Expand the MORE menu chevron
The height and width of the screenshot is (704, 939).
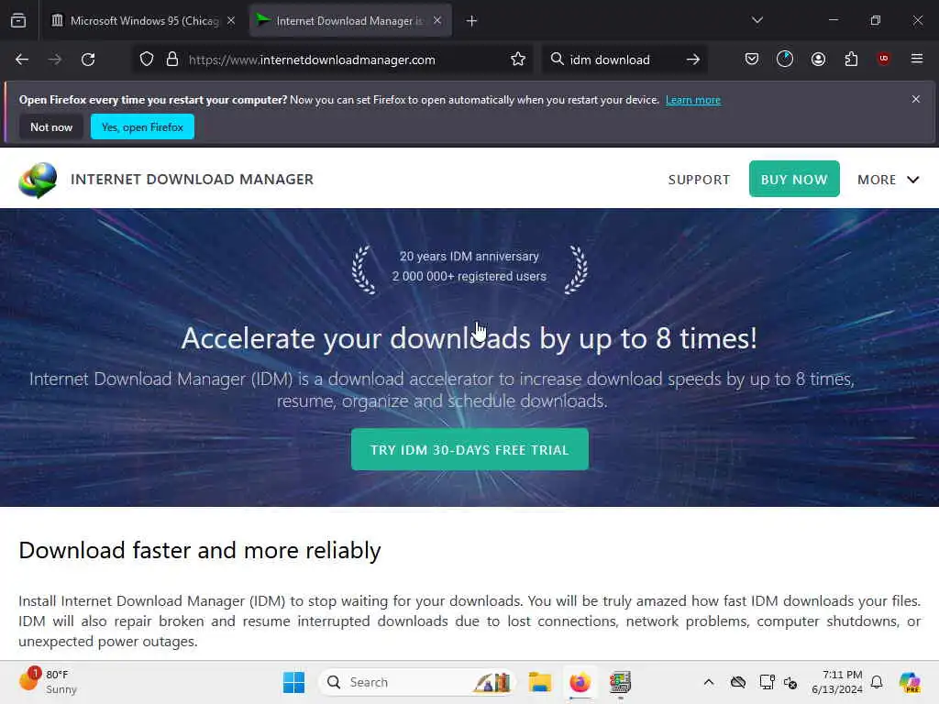pos(912,180)
